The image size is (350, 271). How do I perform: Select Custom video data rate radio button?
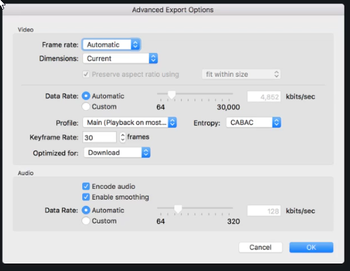(86, 107)
